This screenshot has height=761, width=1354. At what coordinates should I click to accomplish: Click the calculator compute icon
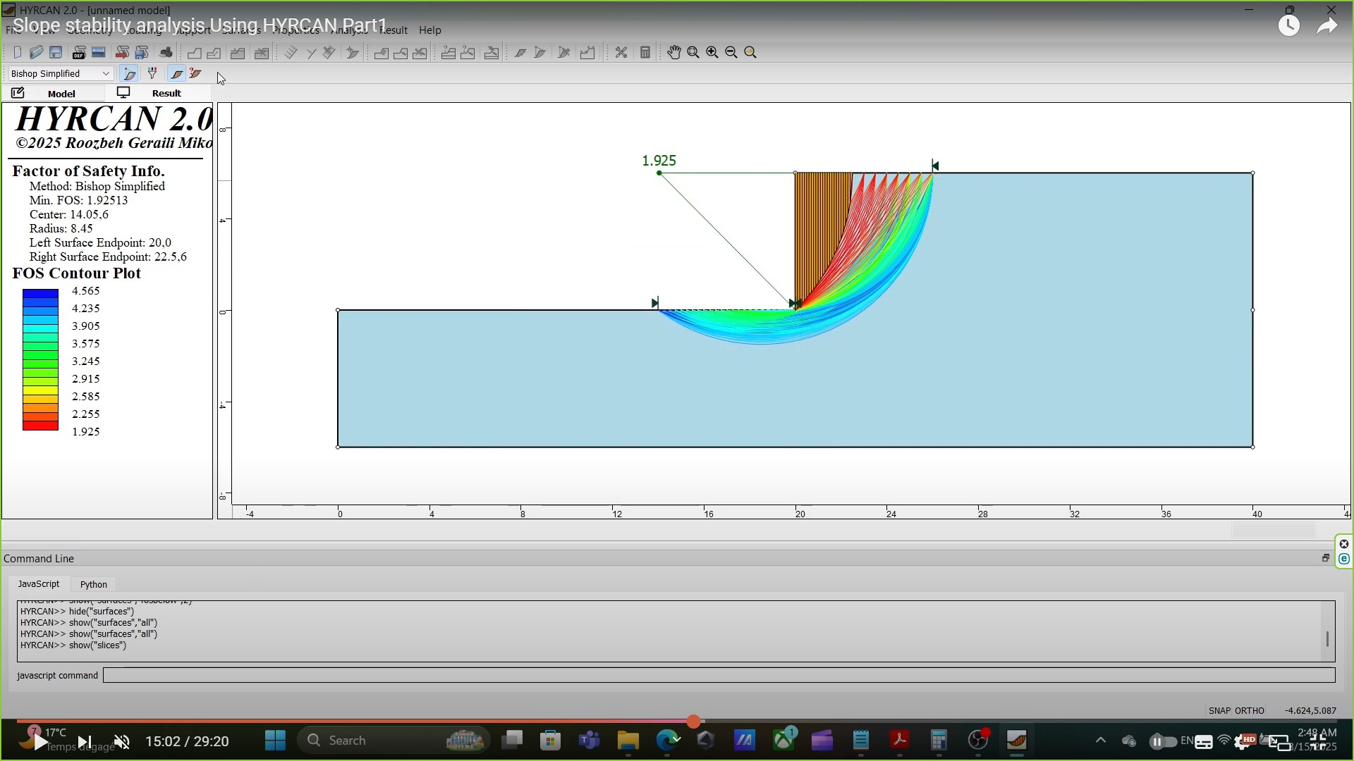tap(645, 52)
